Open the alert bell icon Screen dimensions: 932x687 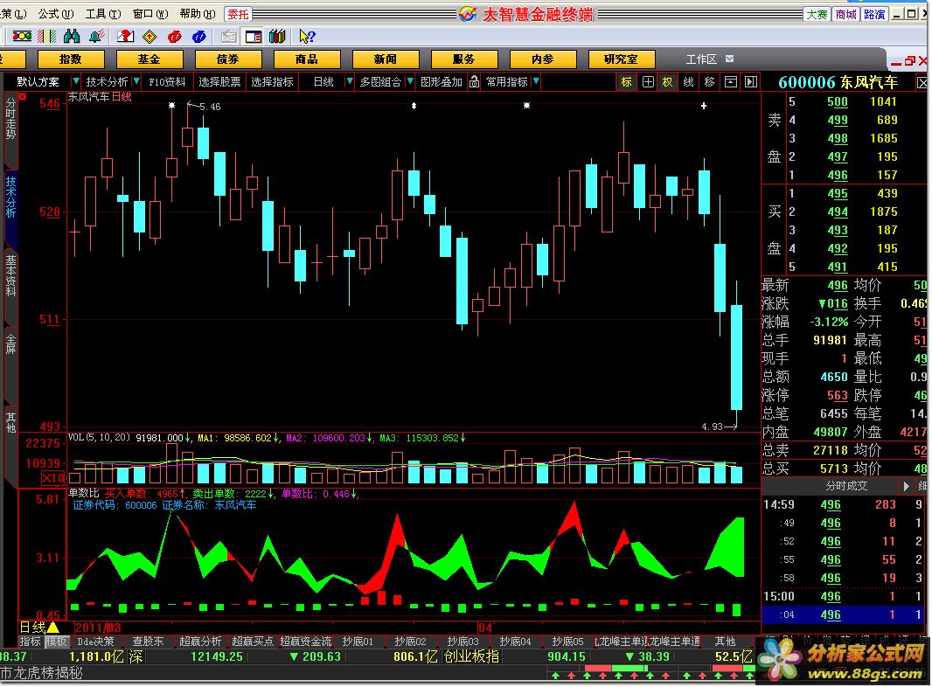[x=97, y=37]
